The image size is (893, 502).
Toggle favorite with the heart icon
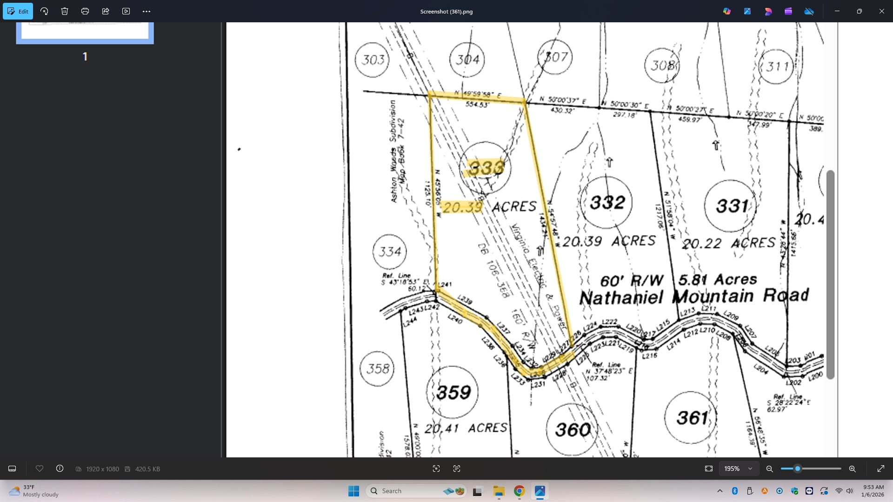coord(40,469)
